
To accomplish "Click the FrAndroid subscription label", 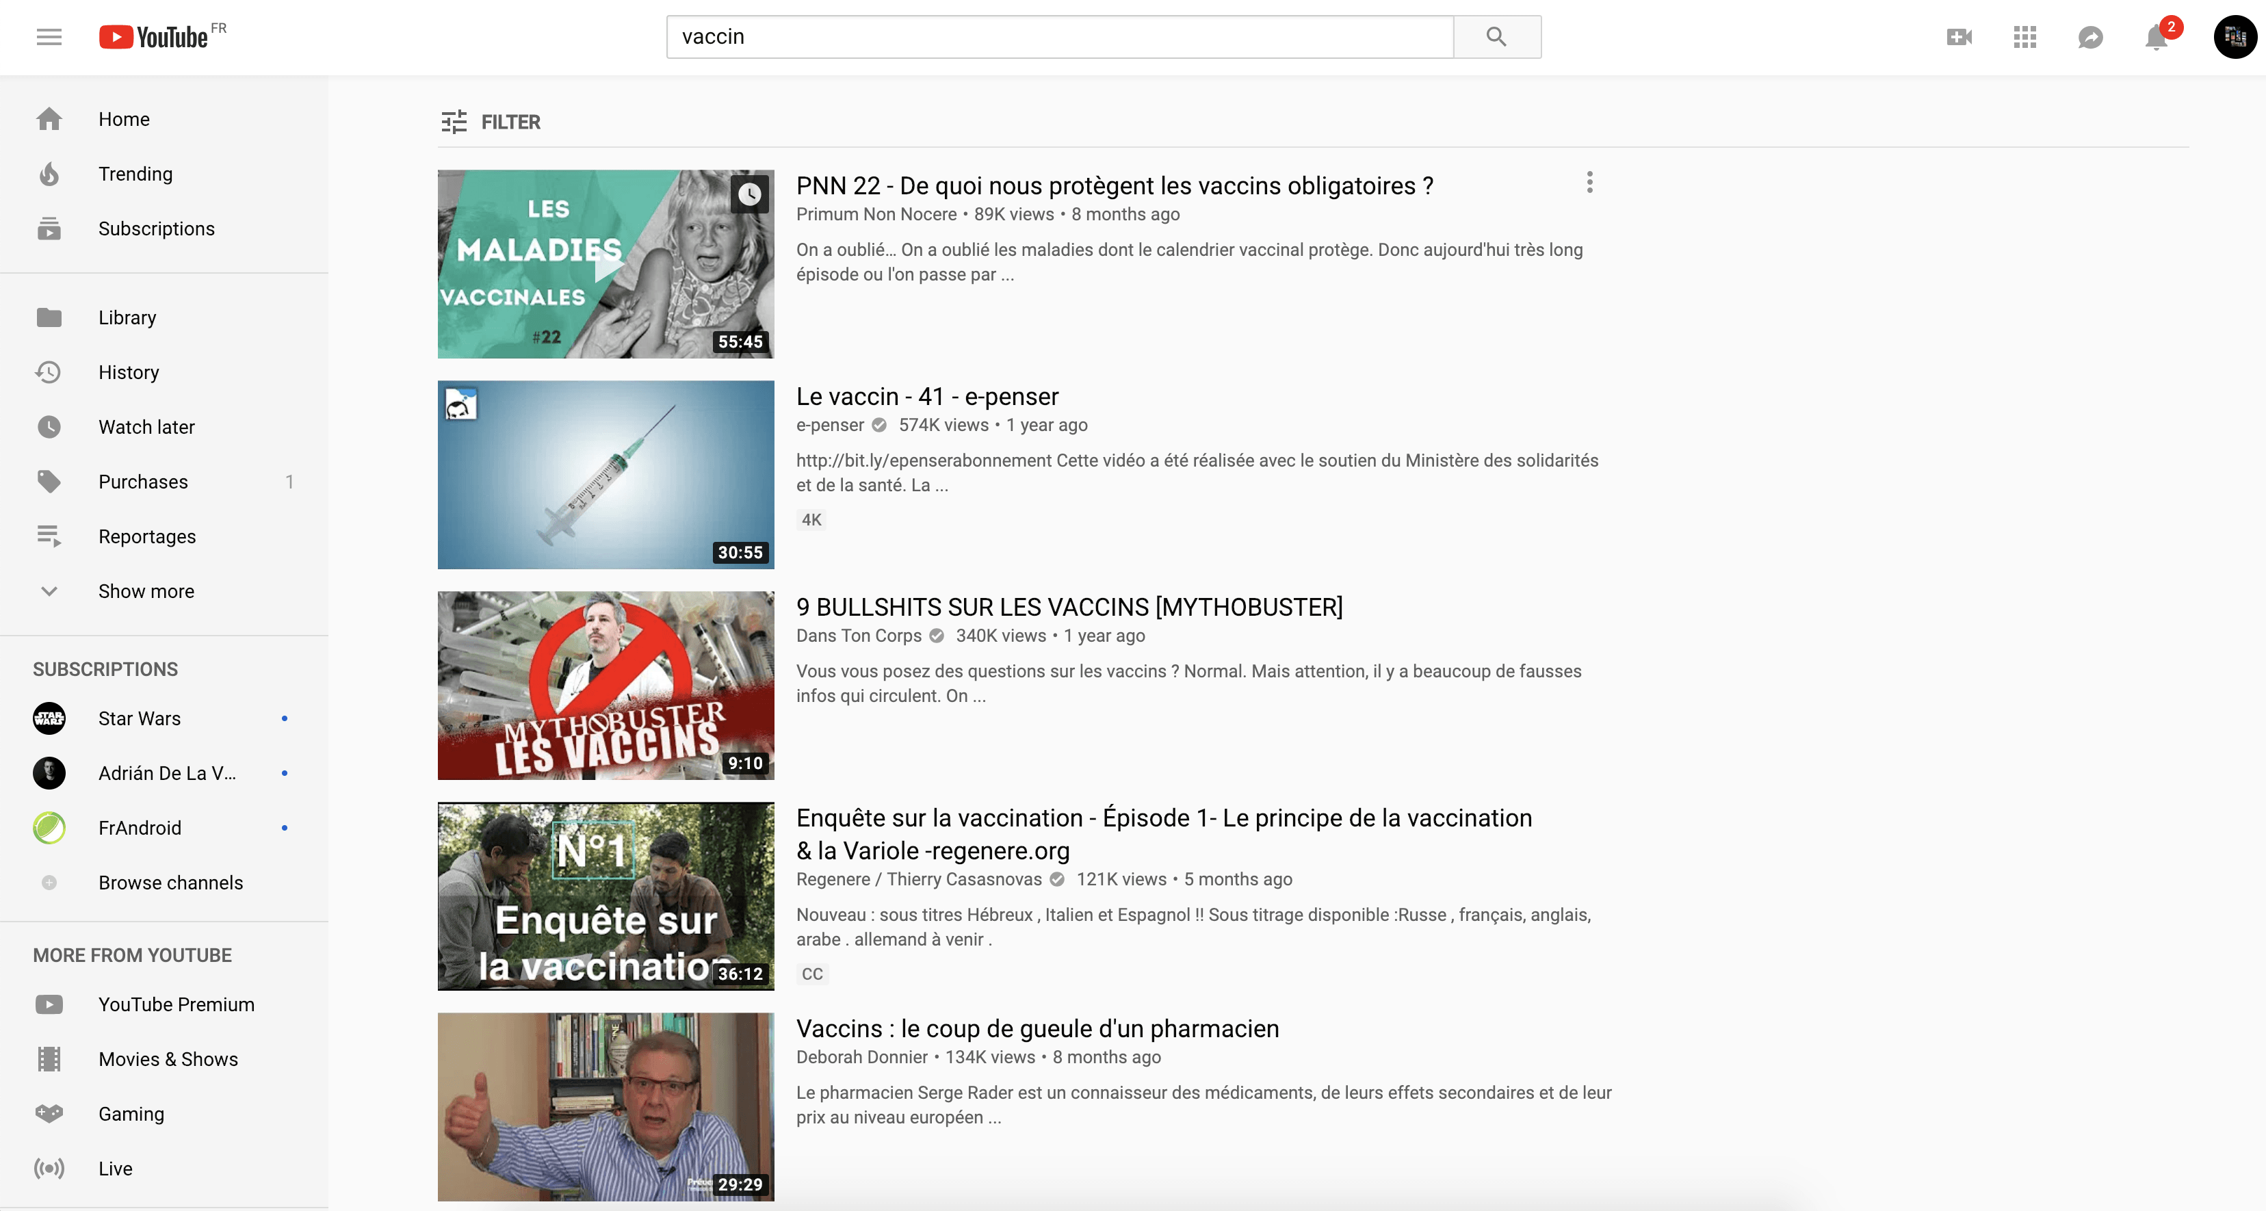I will pyautogui.click(x=140, y=828).
